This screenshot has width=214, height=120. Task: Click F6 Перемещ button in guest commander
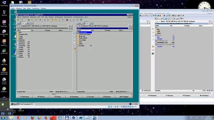pos(74,97)
